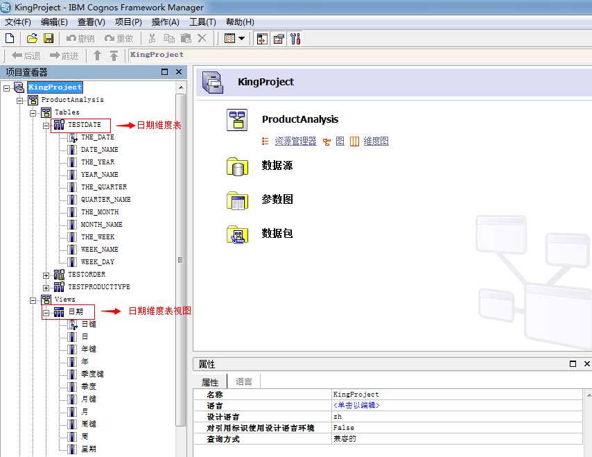Open the 查看(V) menu
This screenshot has height=457, width=592.
(x=91, y=22)
